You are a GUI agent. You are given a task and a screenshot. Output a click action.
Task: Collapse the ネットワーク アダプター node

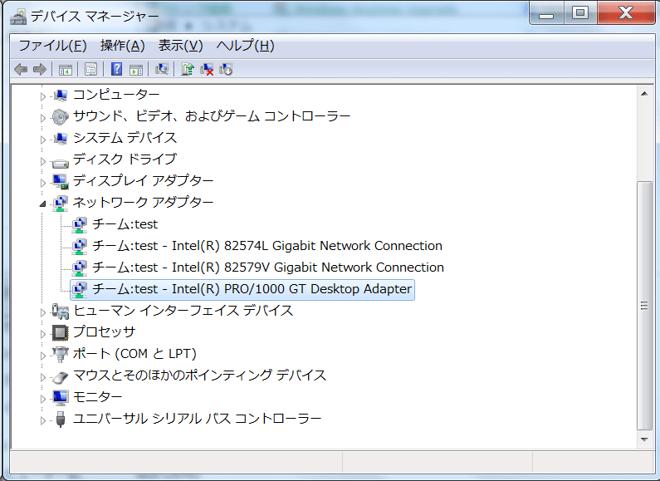point(42,204)
